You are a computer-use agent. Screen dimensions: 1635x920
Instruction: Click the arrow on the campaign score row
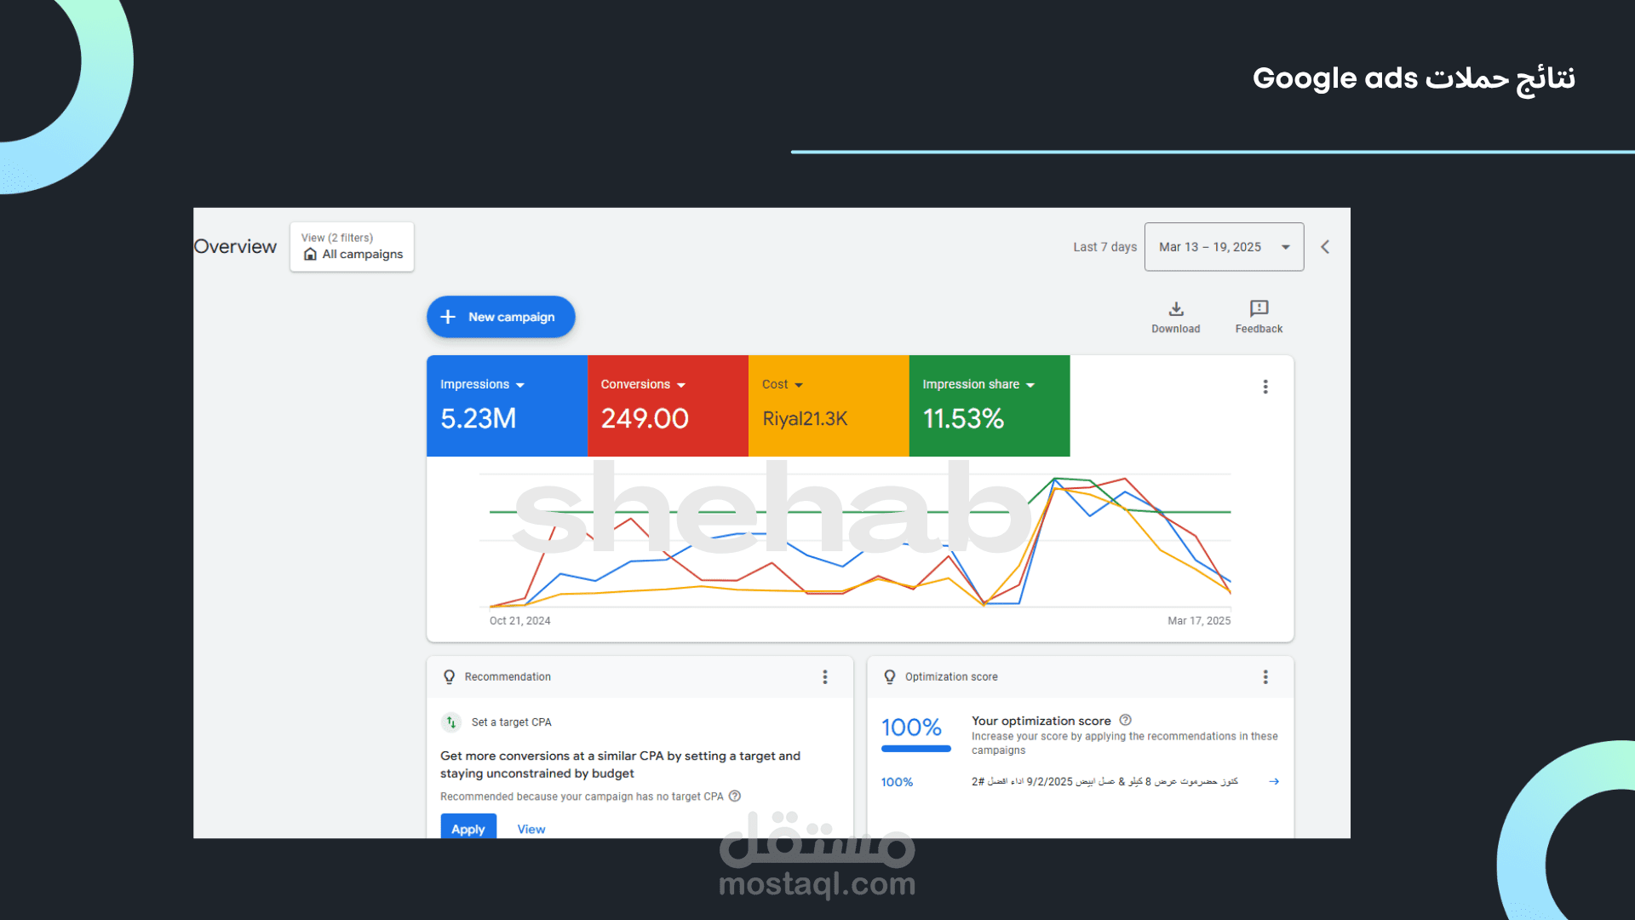[x=1274, y=781]
